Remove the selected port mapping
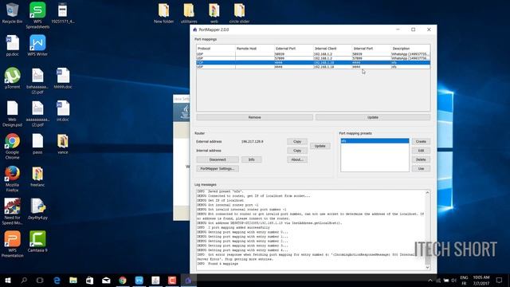This screenshot has height=287, width=510. click(x=254, y=117)
